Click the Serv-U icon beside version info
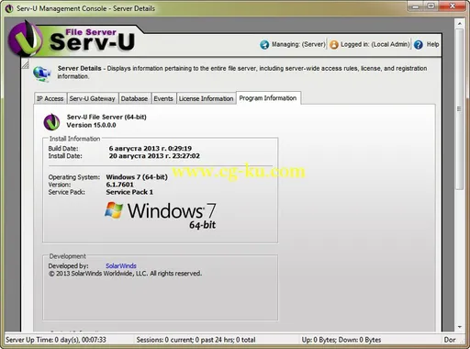 51,121
